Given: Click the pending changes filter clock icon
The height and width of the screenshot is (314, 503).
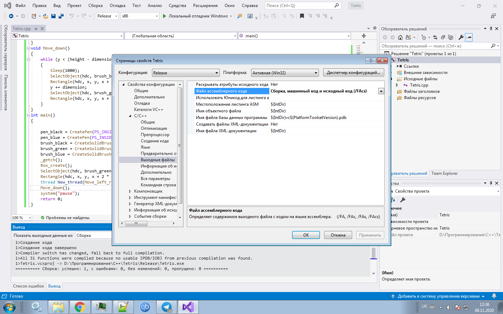Looking at the screenshot, I should pos(423,37).
